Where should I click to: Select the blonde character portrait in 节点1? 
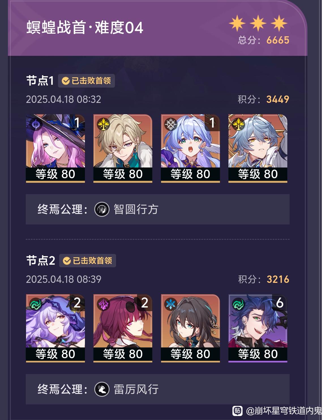click(x=123, y=148)
